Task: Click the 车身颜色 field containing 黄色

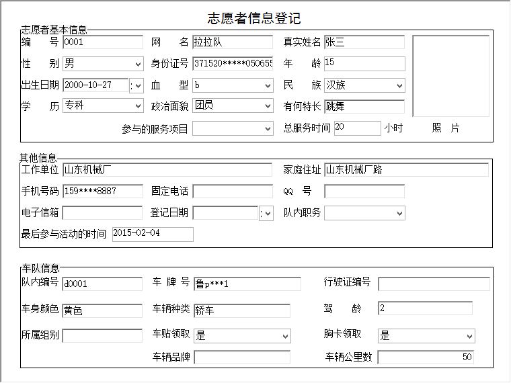Action: tap(102, 310)
